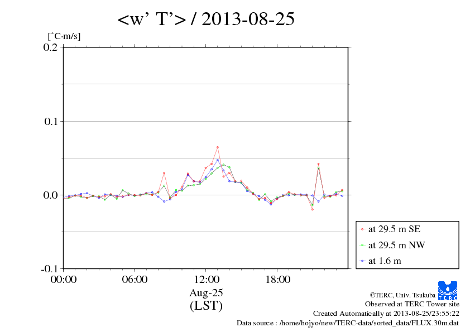
Task: Click the x-axis label '06:00'
Action: (x=135, y=280)
